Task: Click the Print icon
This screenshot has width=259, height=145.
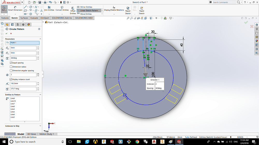Action: point(45,2)
